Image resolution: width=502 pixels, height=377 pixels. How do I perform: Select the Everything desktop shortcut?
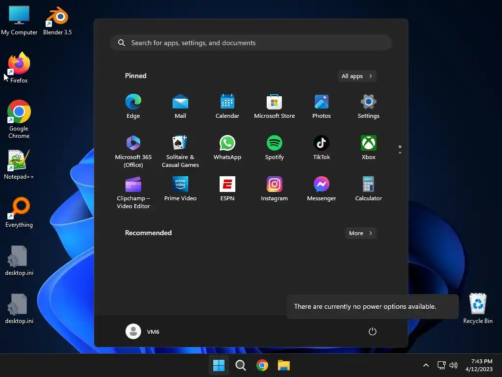pos(19,212)
